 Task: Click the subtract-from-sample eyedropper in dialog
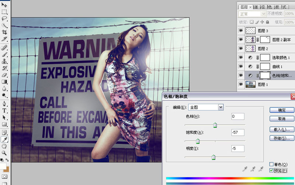click(261, 169)
